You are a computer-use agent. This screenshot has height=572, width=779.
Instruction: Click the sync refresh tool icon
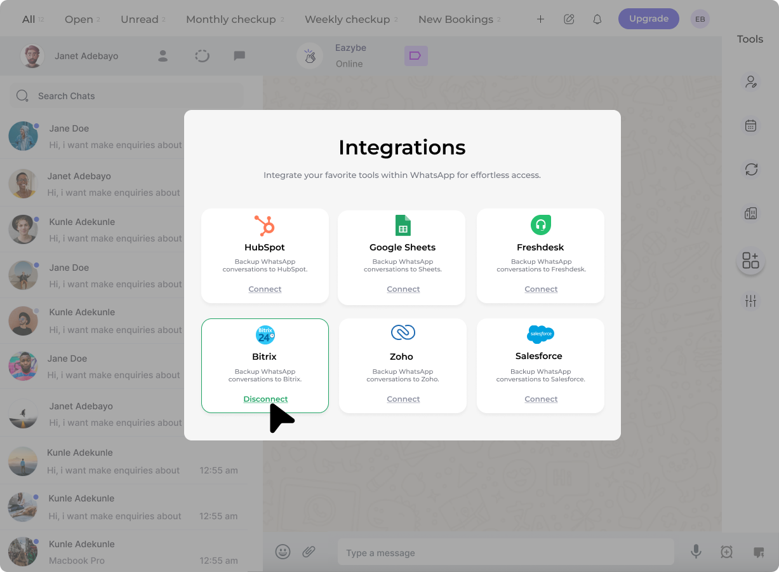pyautogui.click(x=751, y=169)
